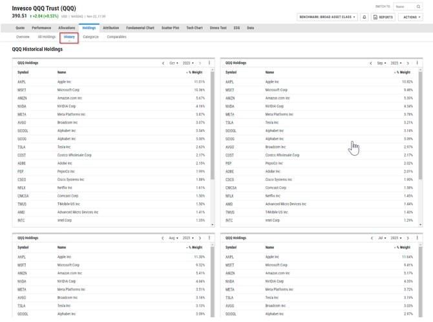This screenshot has width=433, height=322.
Task: Go to previous month in Sep panel
Action: [371, 63]
